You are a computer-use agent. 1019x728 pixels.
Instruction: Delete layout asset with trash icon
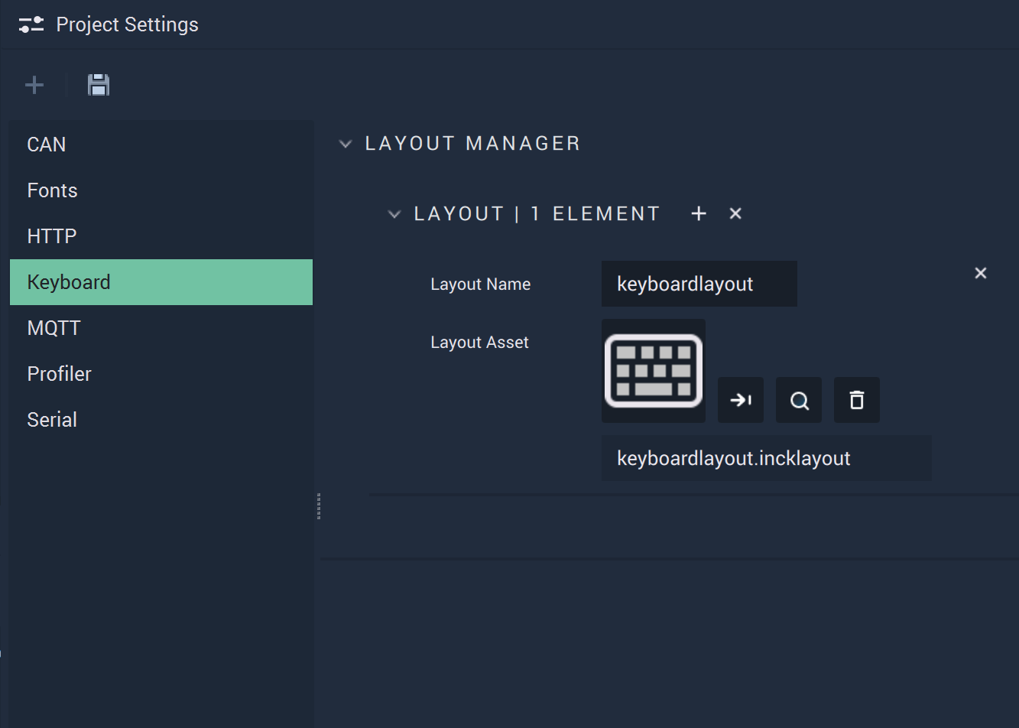click(x=857, y=400)
